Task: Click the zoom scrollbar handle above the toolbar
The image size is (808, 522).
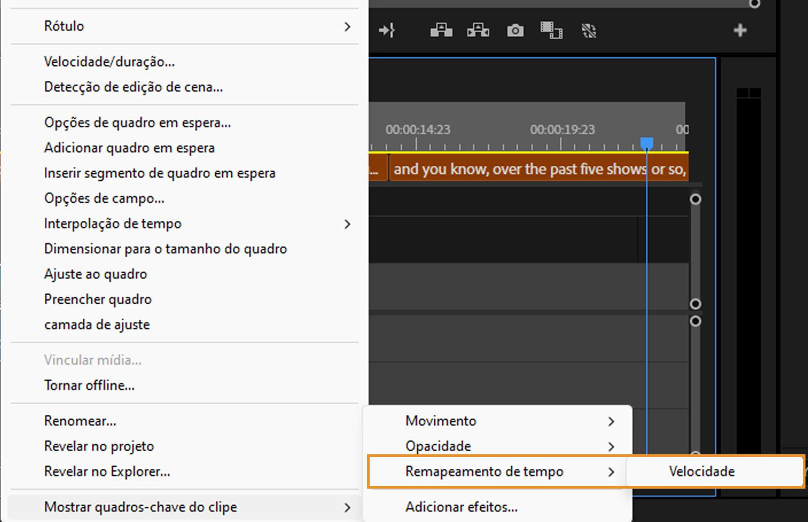Action: click(754, 4)
